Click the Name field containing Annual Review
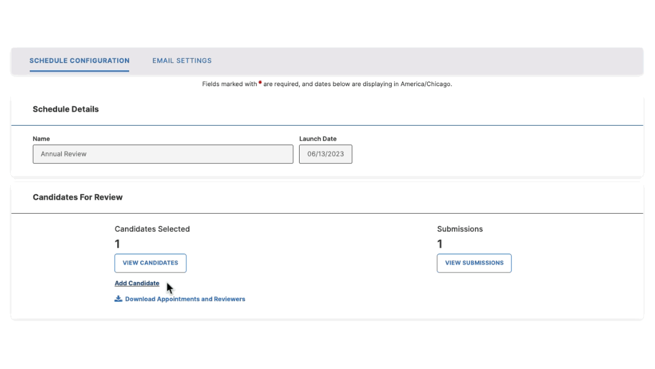Screen dimensions: 655x369 coord(163,154)
